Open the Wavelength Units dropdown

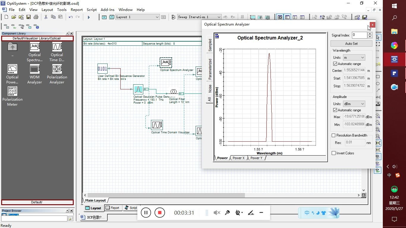(x=354, y=58)
